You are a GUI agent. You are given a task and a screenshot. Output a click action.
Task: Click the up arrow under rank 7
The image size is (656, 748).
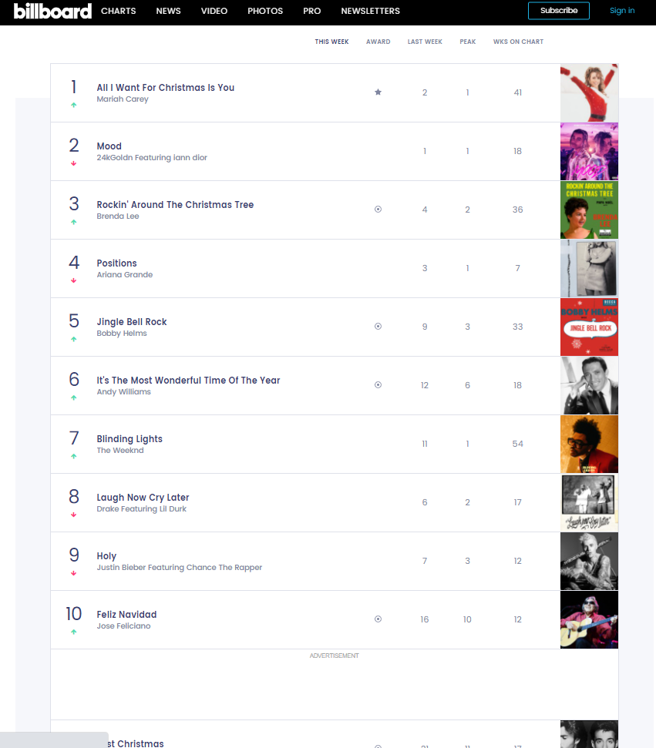click(74, 456)
